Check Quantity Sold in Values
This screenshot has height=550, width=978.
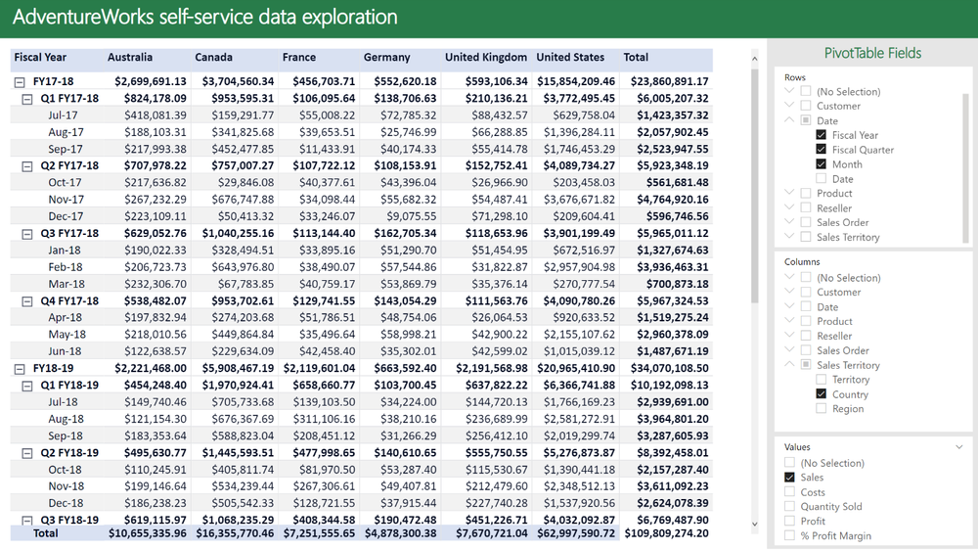[789, 506]
